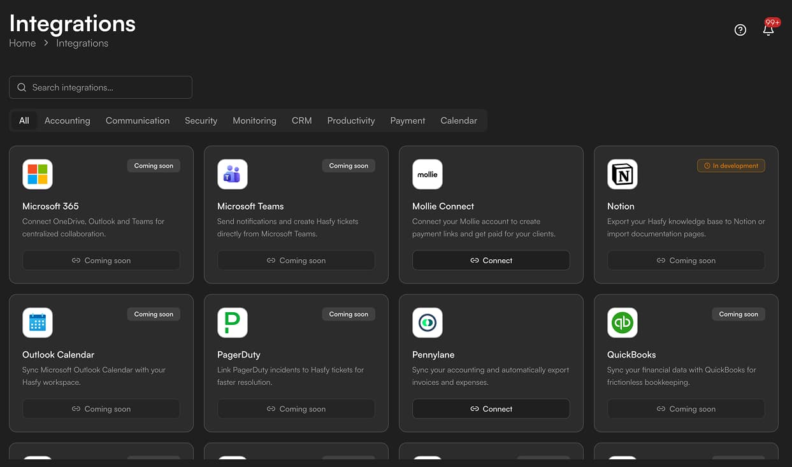This screenshot has height=467, width=792.
Task: Click Coming soon button under Microsoft 365
Action: 101,261
